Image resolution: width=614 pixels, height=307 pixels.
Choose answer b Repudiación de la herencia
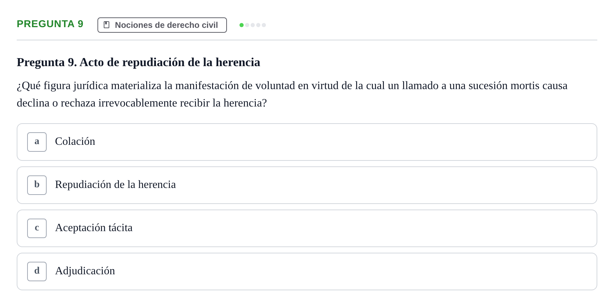pos(307,185)
